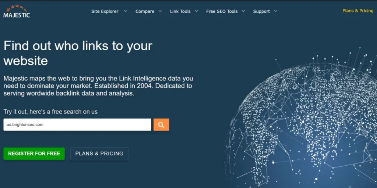
Task: Go to yellow Plans & Pricing header link
Action: 358,11
